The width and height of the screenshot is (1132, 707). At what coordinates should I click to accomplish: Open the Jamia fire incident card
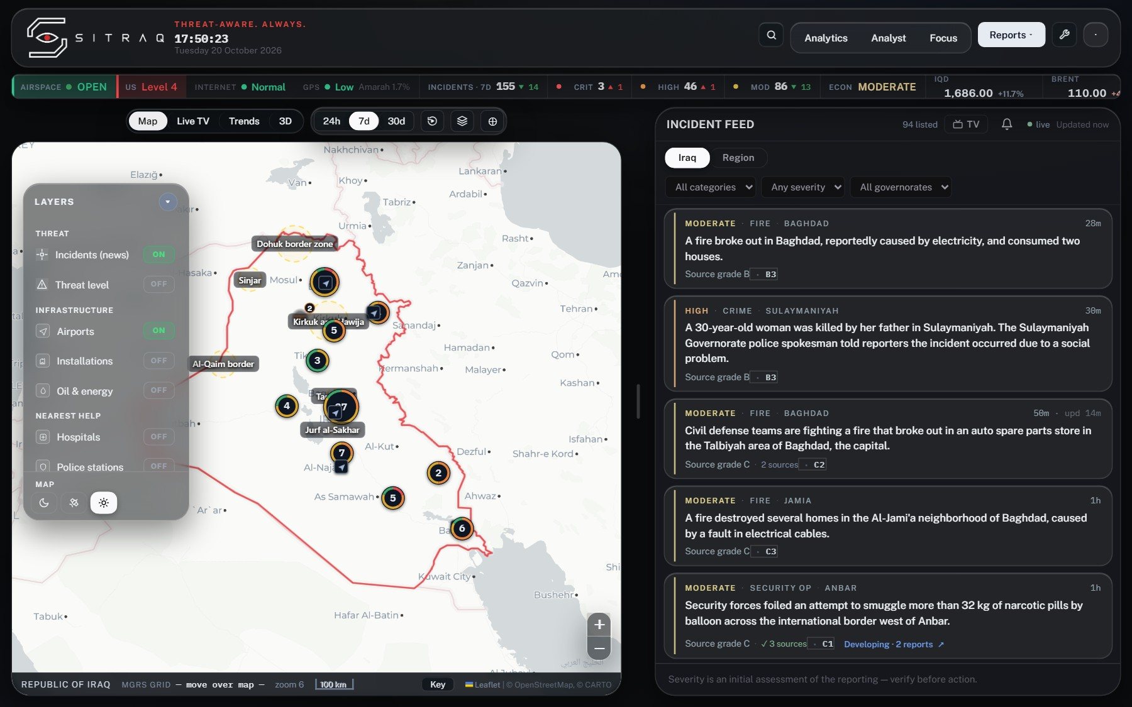887,525
